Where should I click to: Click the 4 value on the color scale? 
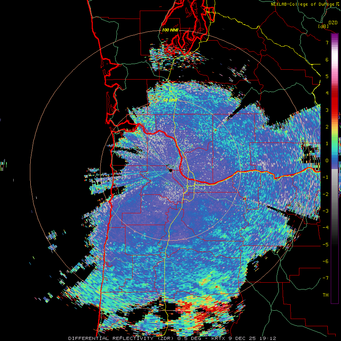coord(327,93)
